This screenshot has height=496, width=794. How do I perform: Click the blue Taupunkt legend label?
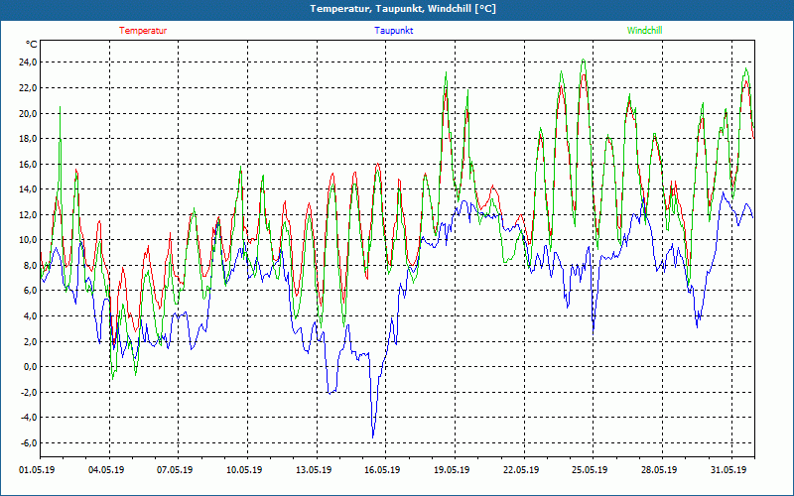(394, 31)
